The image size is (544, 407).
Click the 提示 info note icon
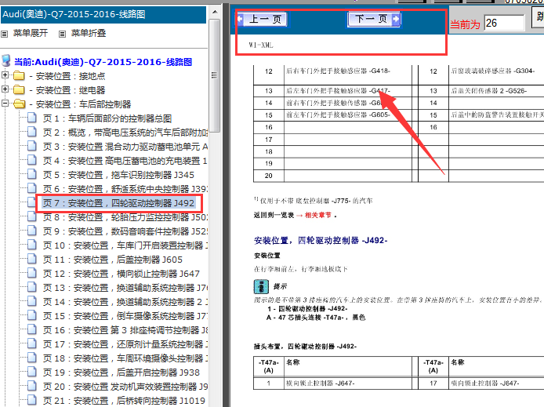(x=261, y=286)
